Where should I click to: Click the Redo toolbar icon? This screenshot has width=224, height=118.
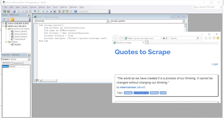pyautogui.click(x=39, y=11)
